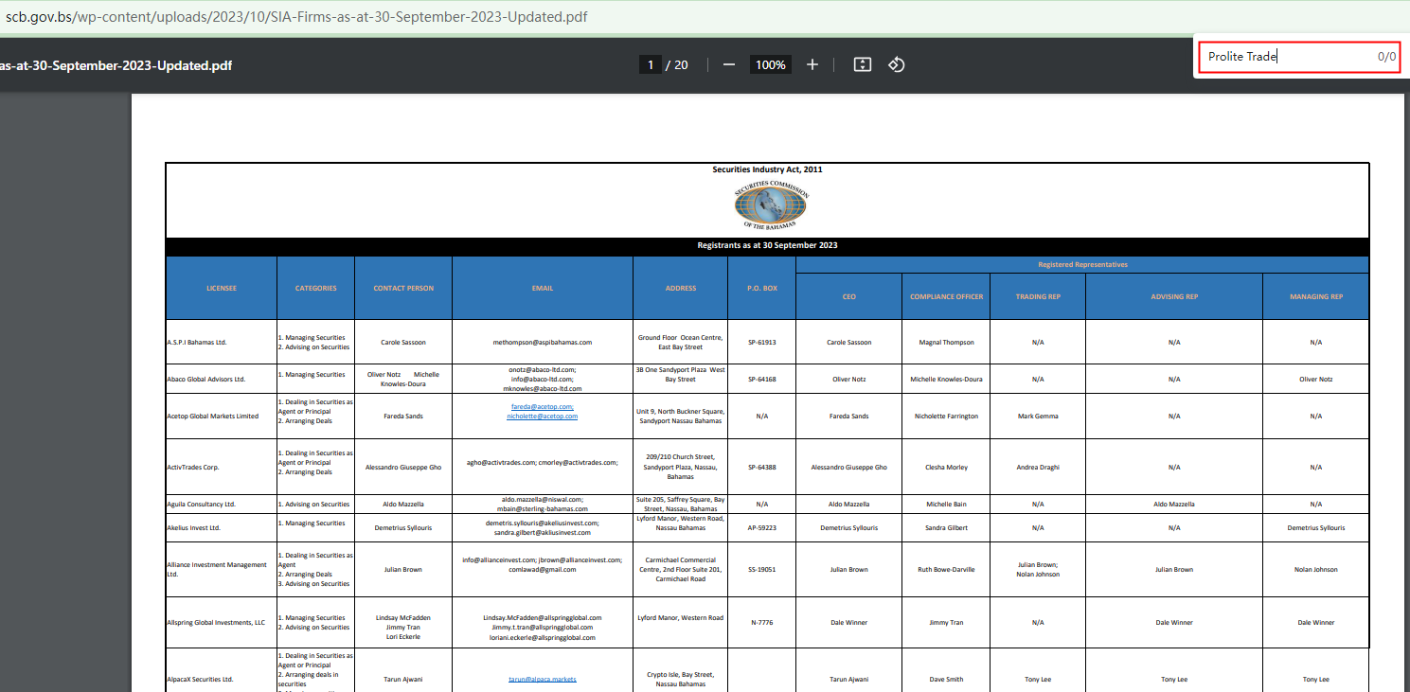Click the Abaco Global Advisors Ltd. entry
1410x692 pixels.
point(205,379)
